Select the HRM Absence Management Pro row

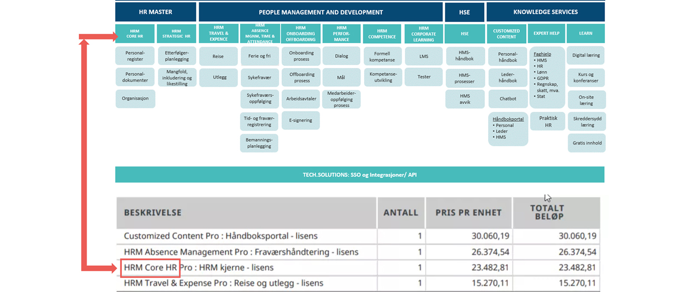(359, 252)
